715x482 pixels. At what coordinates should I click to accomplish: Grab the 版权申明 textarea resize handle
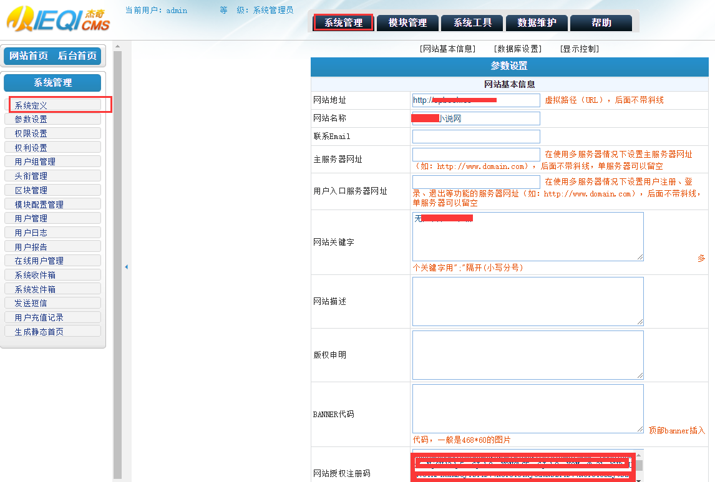pos(640,376)
